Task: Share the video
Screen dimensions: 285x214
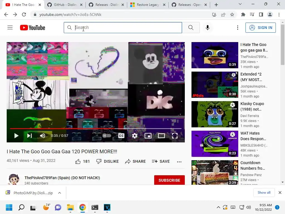Action: (136, 161)
